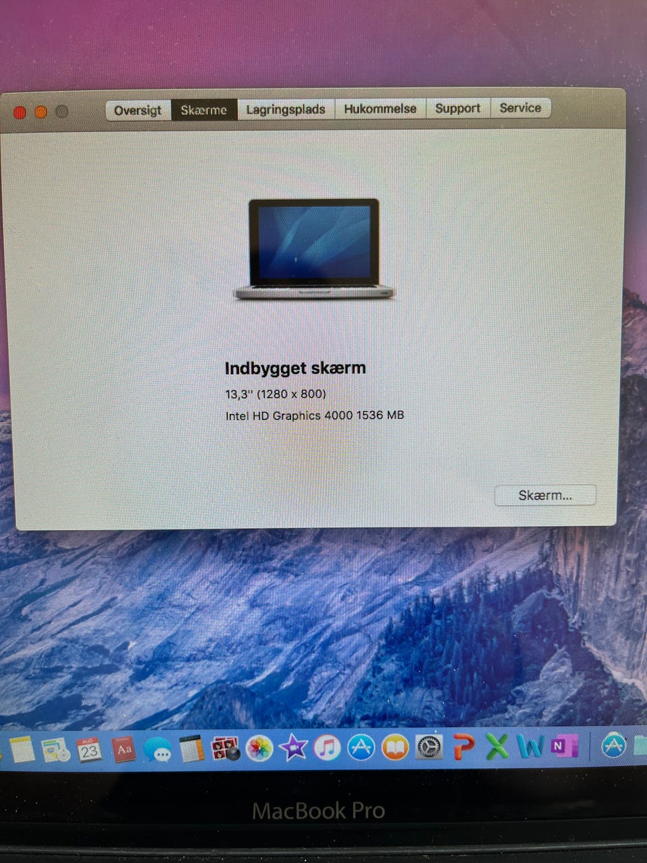Launch Microsoft Word
This screenshot has width=647, height=863.
[531, 746]
